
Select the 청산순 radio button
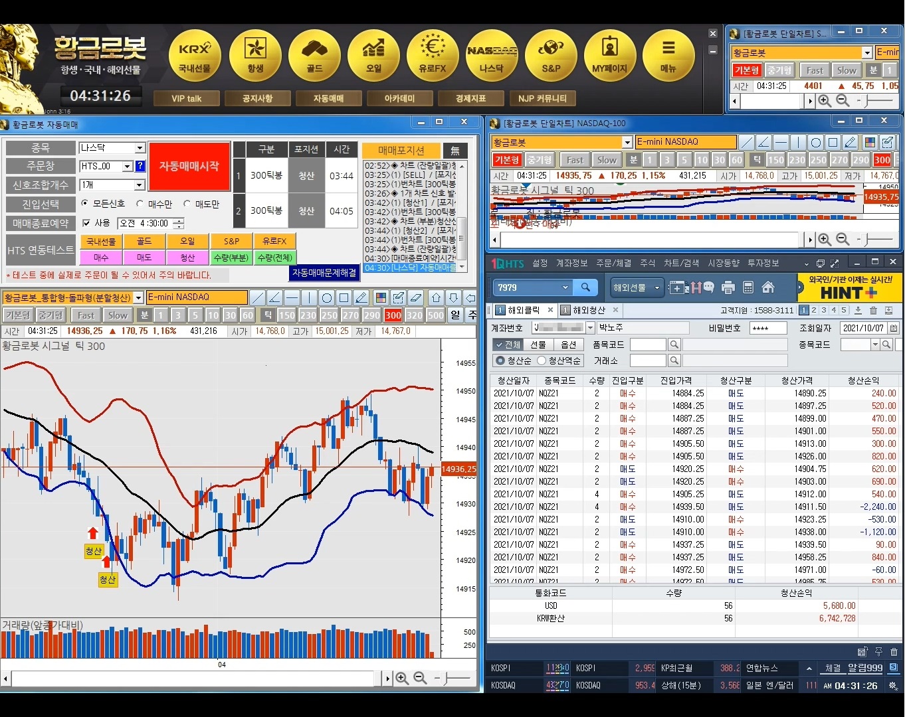500,360
